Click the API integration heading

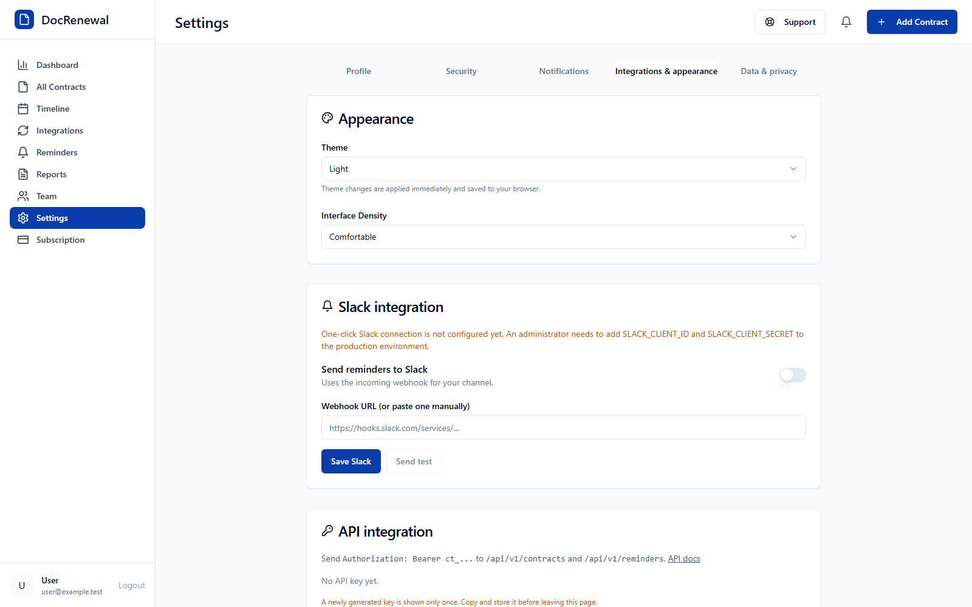386,532
